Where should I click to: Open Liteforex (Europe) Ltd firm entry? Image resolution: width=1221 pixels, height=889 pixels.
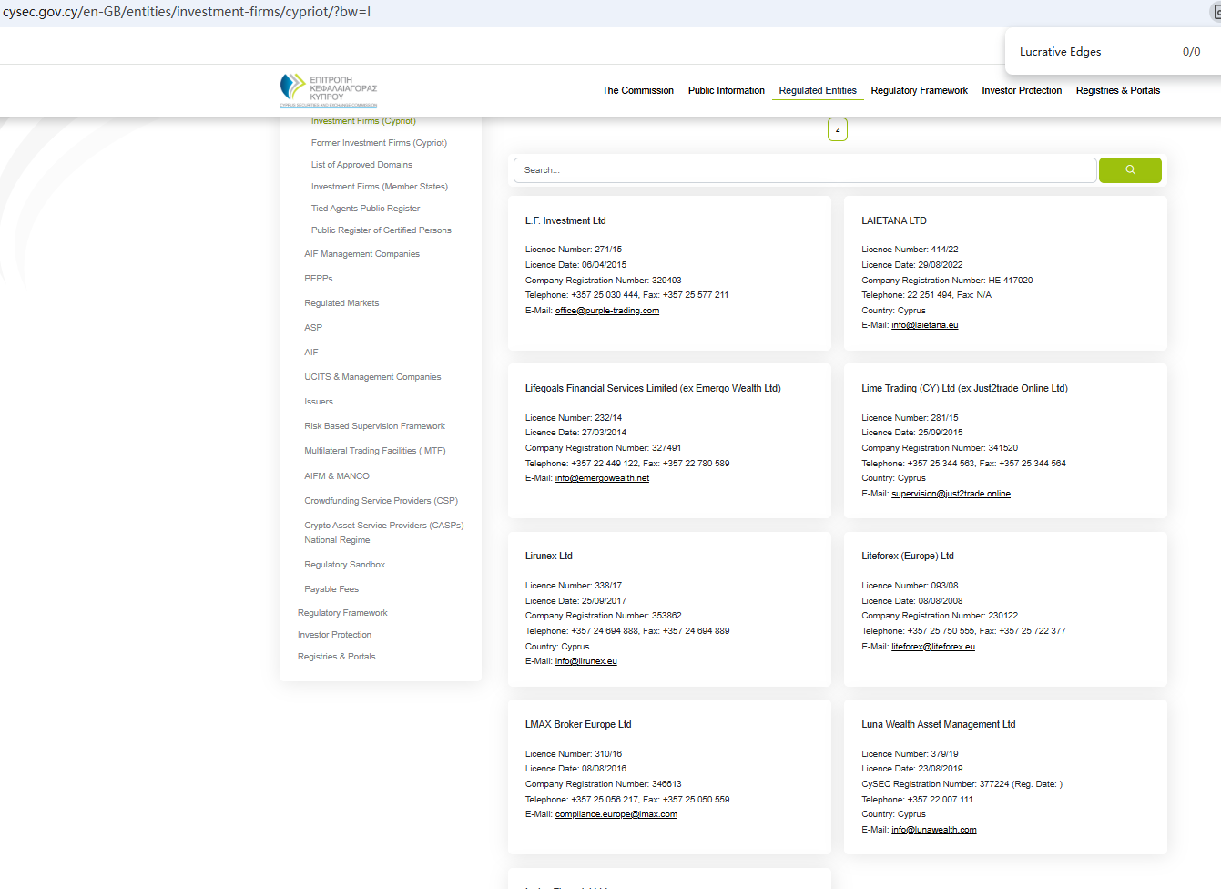(907, 557)
